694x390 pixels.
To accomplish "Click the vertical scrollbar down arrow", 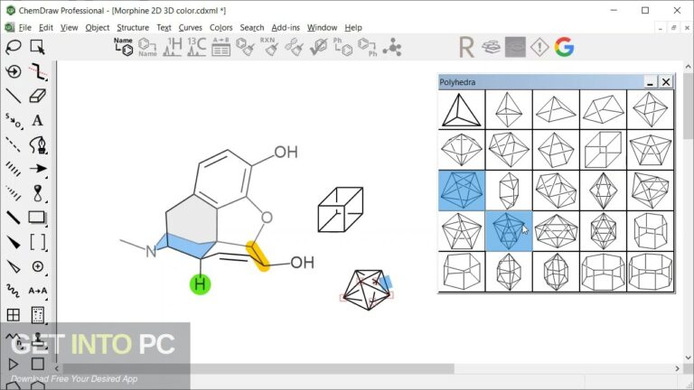I will pyautogui.click(x=688, y=357).
